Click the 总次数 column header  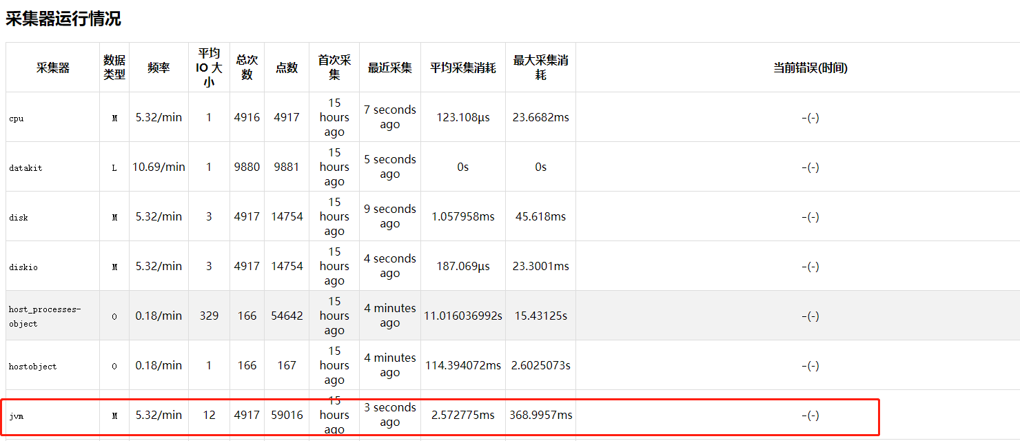(247, 68)
